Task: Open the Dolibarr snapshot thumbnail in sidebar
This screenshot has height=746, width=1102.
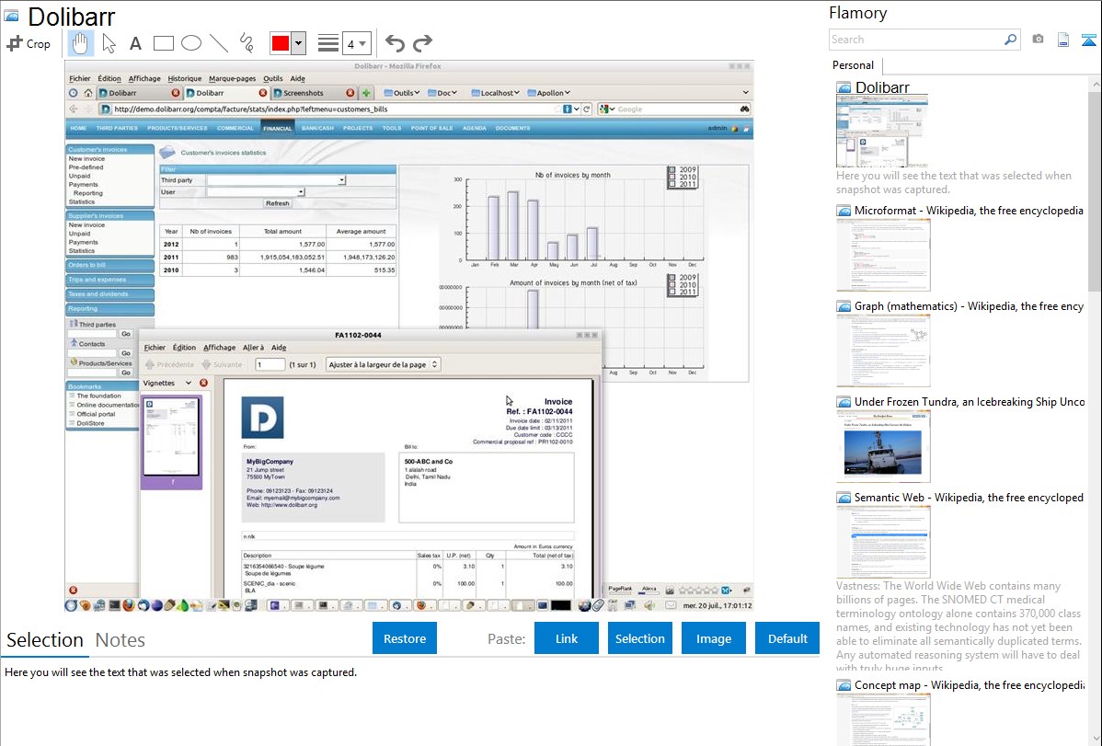Action: click(x=882, y=132)
